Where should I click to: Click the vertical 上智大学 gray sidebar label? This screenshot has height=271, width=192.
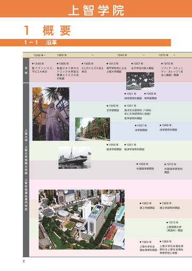tap(26, 170)
